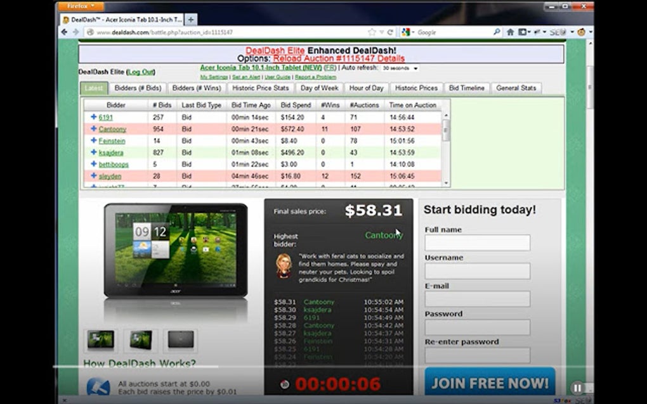647x404 pixels.
Task: Sort by the Bid Spend column header
Action: [296, 105]
